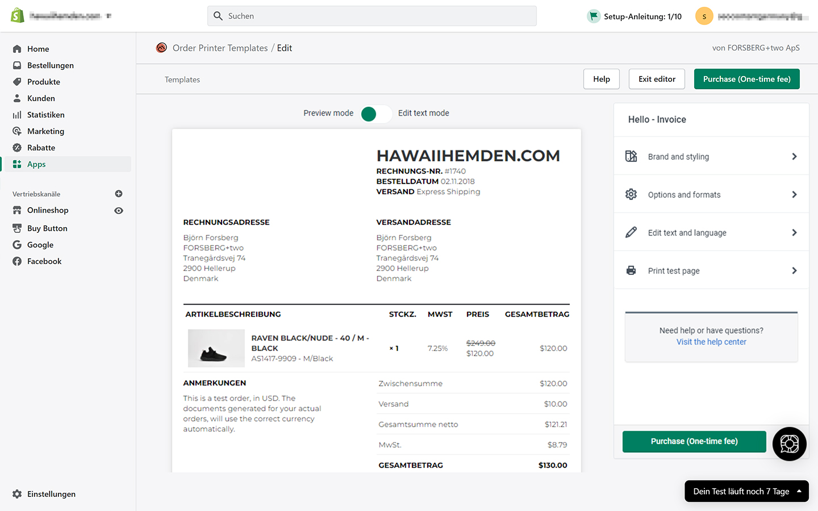Click the search magnifier icon
The width and height of the screenshot is (818, 511).
click(x=218, y=16)
